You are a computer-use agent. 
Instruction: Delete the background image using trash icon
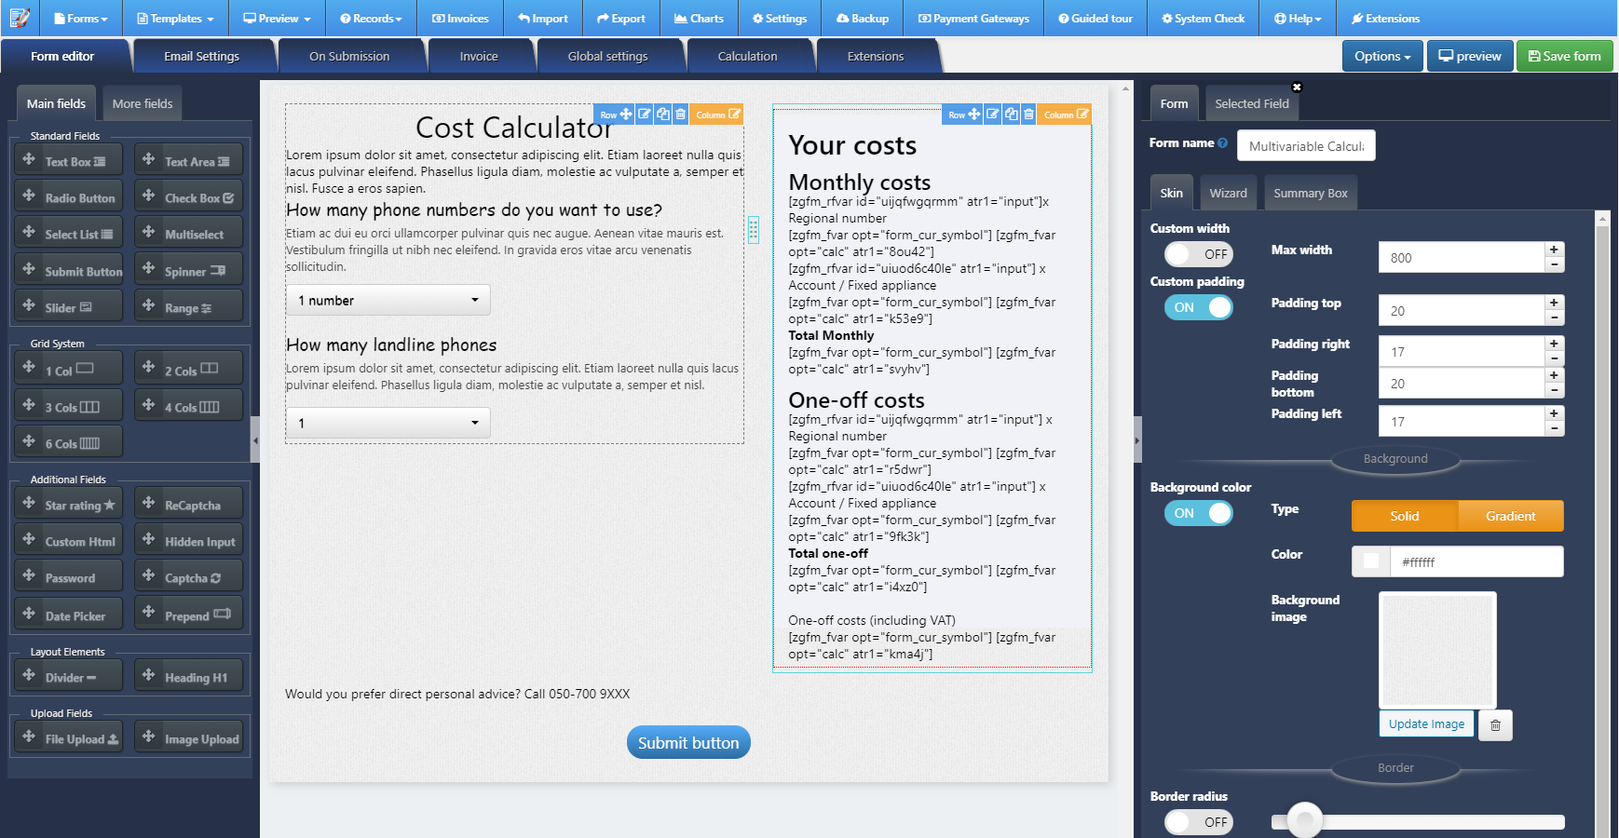click(x=1495, y=724)
